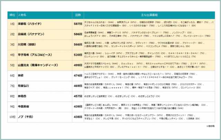
Task: Select the name 有吉弘行
Action: 23,85
